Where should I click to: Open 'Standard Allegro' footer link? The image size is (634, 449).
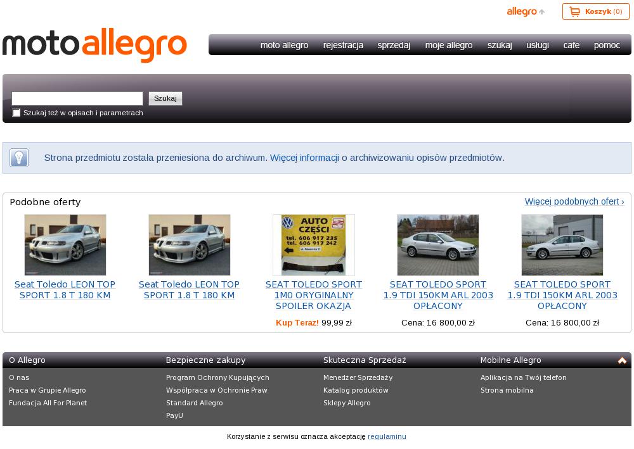click(195, 403)
